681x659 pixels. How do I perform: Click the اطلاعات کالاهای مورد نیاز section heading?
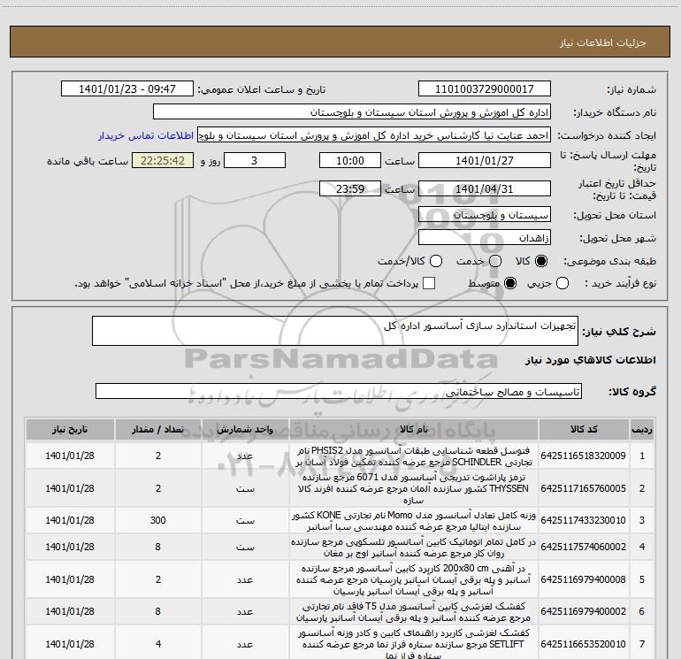[x=590, y=360]
